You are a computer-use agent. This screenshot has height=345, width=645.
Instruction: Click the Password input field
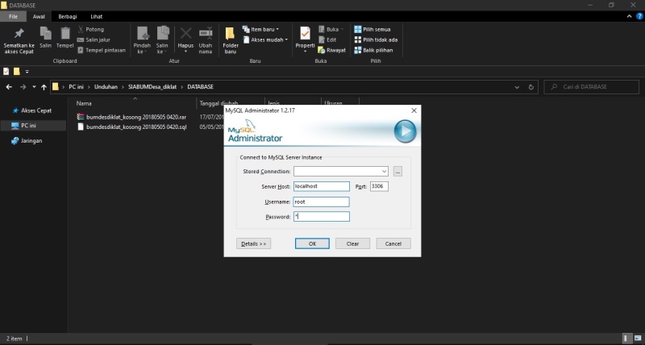[321, 217]
